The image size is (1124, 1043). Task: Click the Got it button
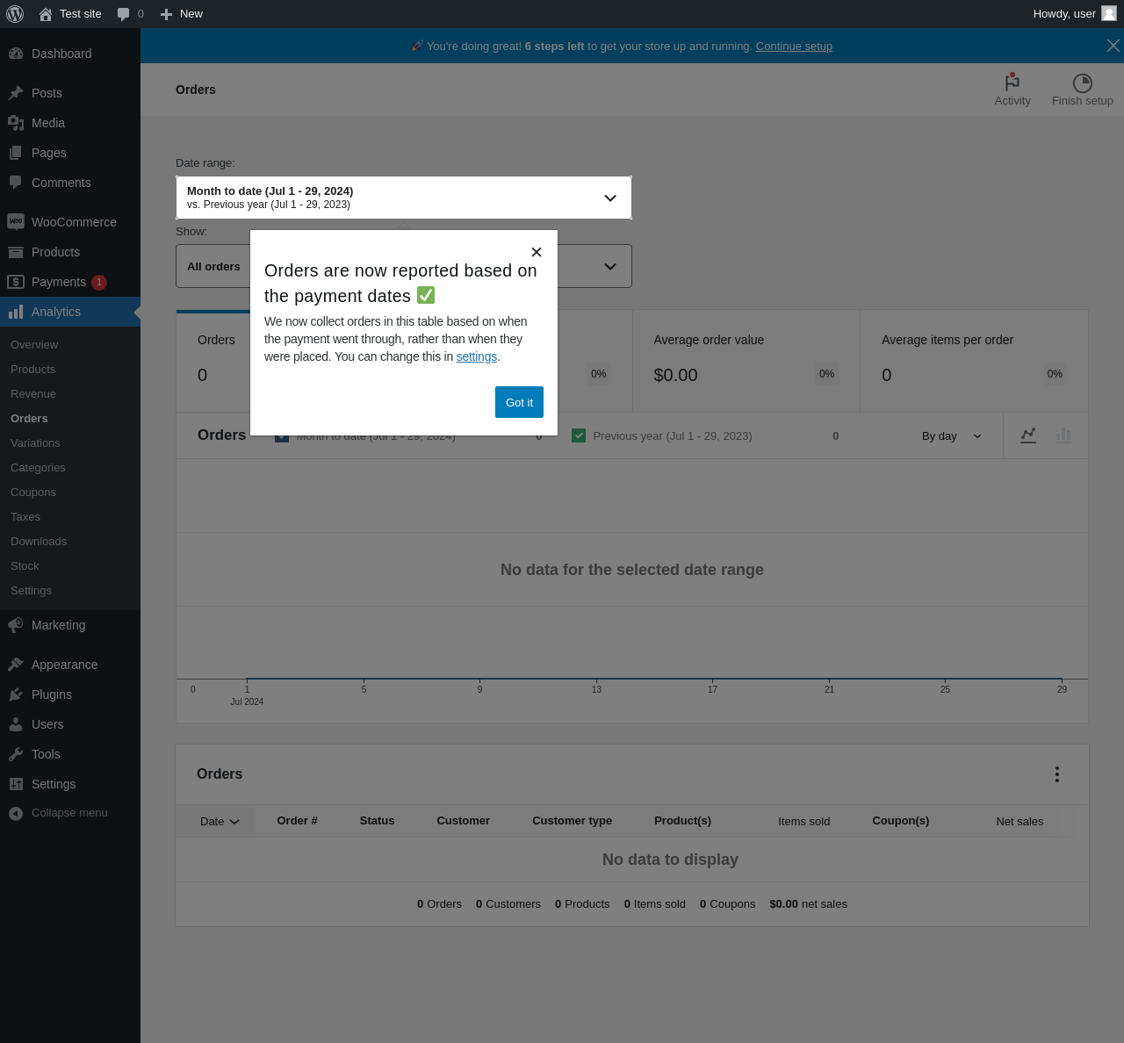(519, 402)
